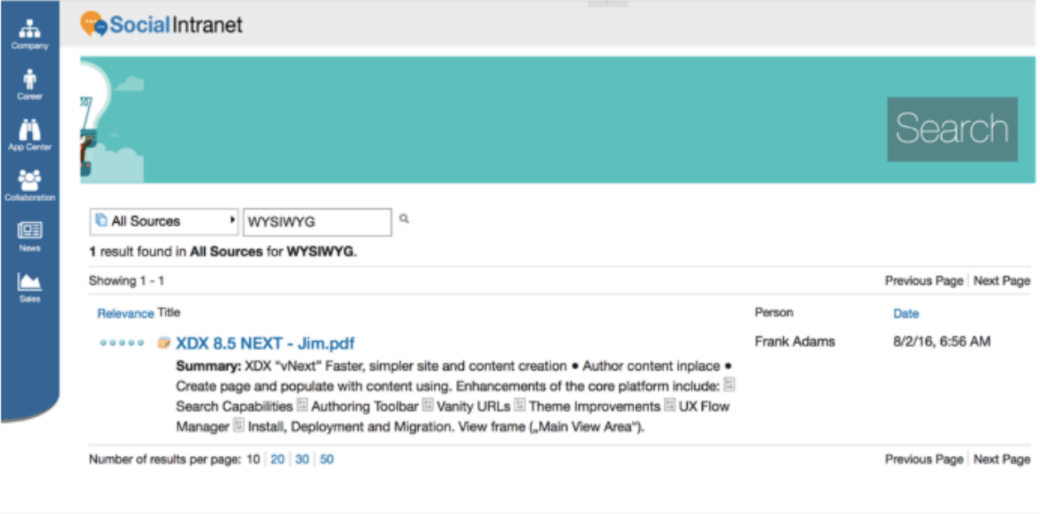Click the magnifier search icon
The width and height of the screenshot is (1040, 514).
pyautogui.click(x=404, y=219)
